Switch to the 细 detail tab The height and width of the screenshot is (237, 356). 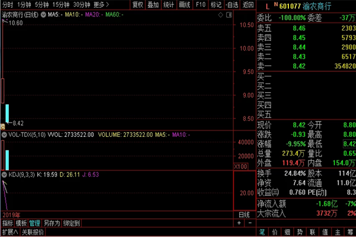point(287,232)
